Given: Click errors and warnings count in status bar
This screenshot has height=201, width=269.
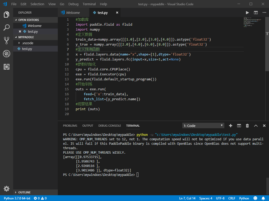Looking at the screenshot, I should pos(40,198).
